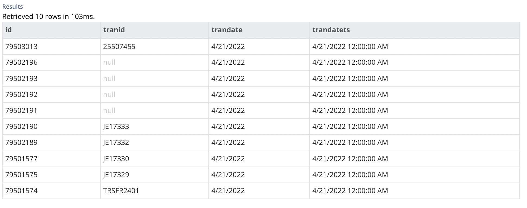
Task: Select the id cell 79501574
Action: 21,191
